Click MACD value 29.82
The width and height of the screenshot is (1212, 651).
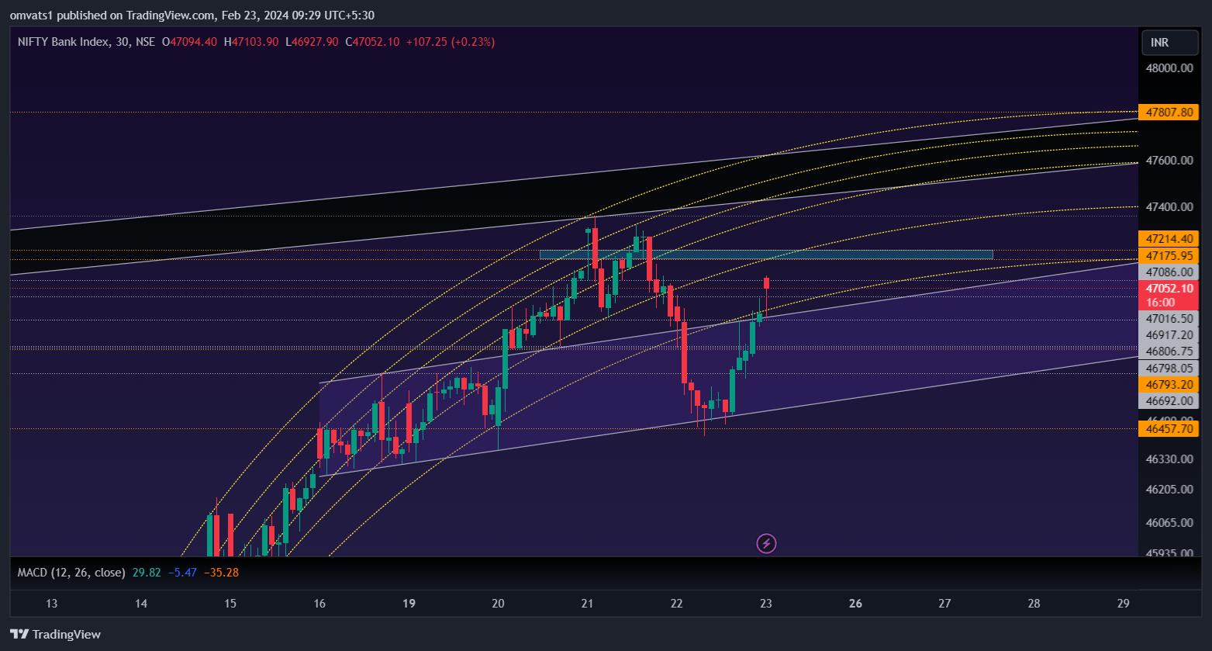point(147,573)
